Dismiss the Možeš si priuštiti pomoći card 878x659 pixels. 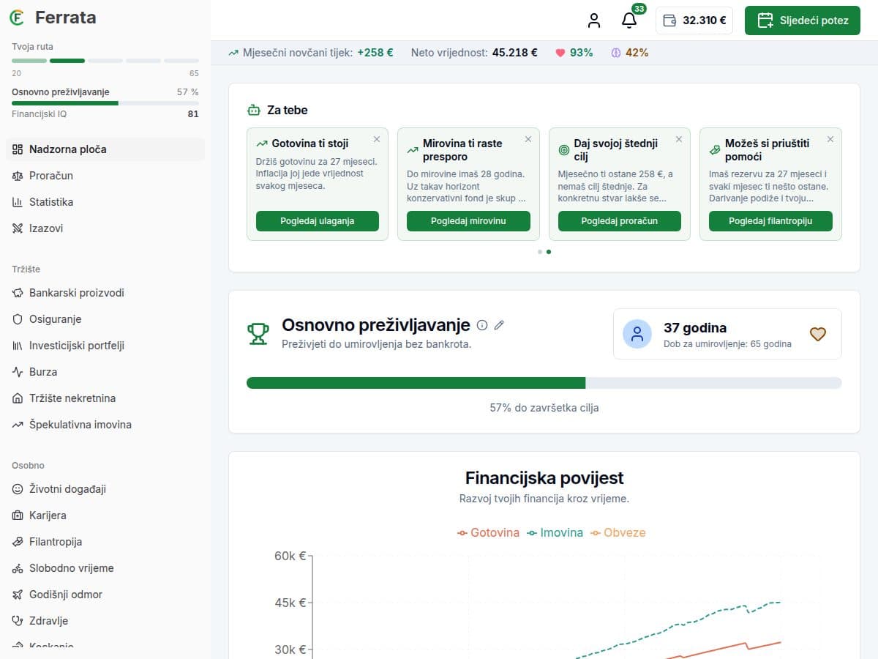(830, 139)
